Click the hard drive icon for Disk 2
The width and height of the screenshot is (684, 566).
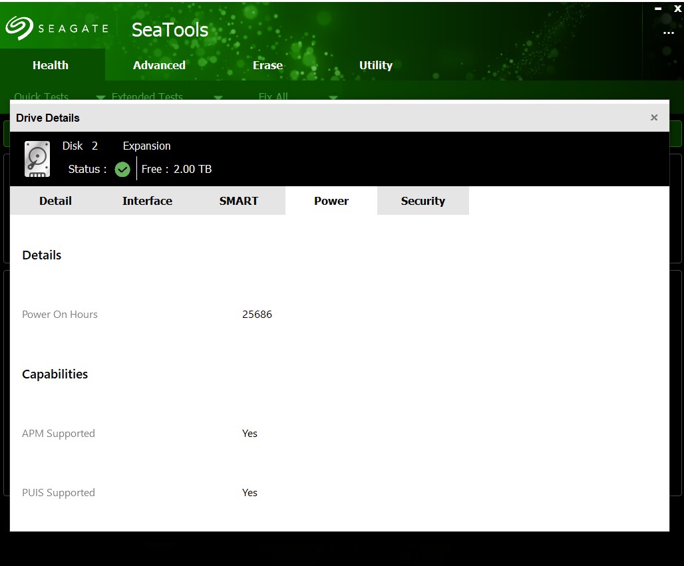(37, 158)
